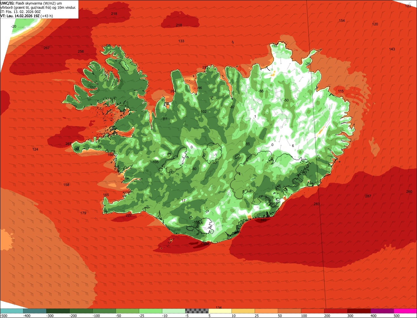The image size is (417, 318).
Task: Select the '17' value in south Iceland
Action: pyautogui.click(x=184, y=201)
